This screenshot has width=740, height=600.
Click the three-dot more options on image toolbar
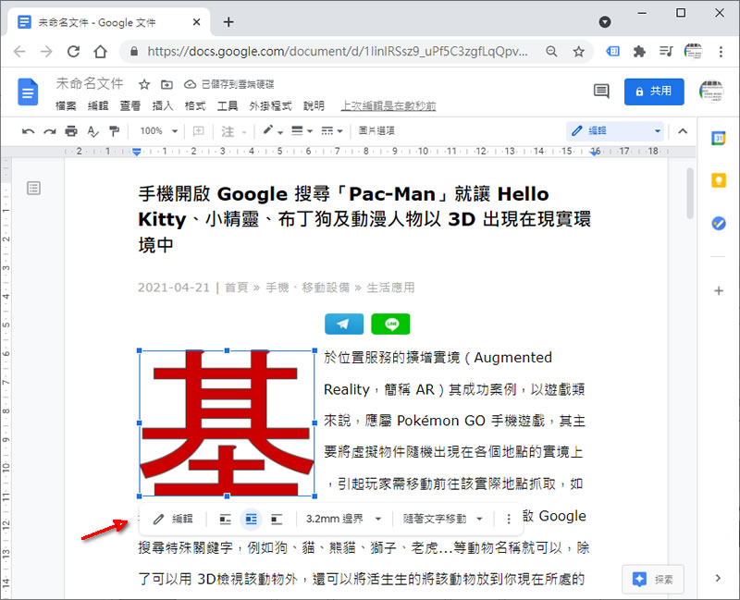tap(508, 520)
